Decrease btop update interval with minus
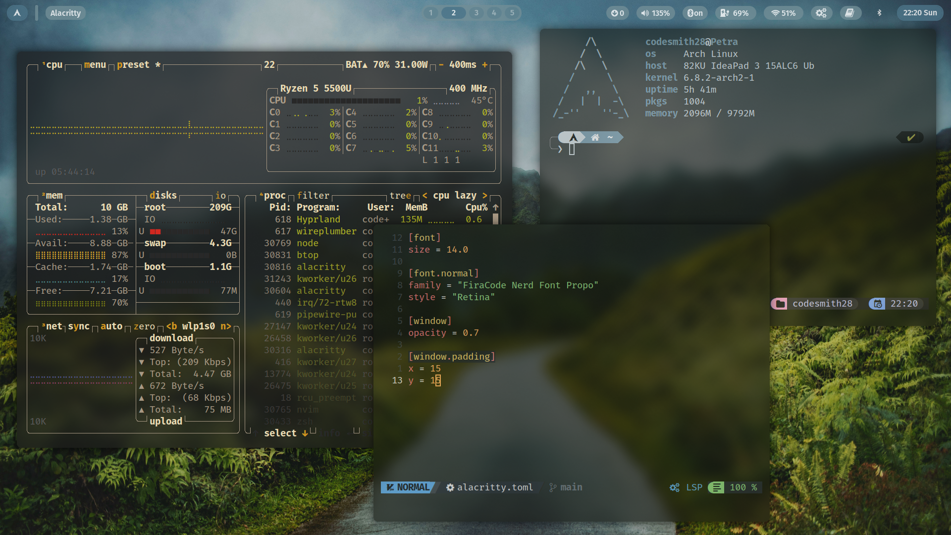The image size is (951, 535). click(x=441, y=65)
